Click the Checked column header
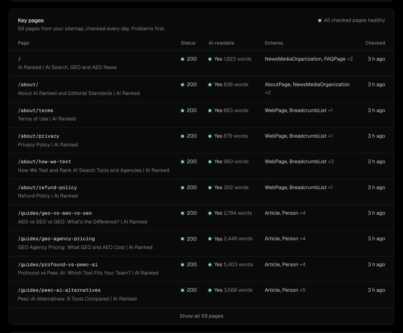Viewport: 403px width, 333px height. 375,43
